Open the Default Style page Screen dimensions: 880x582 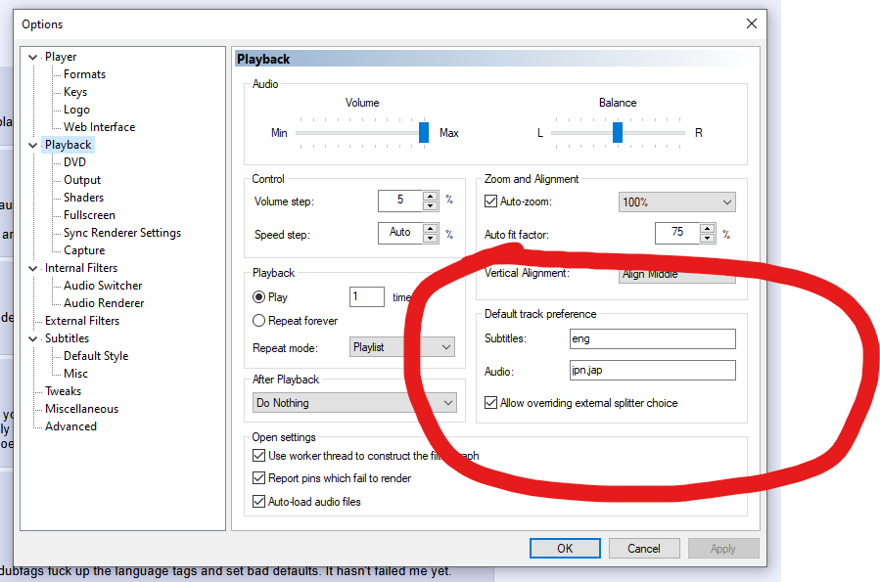pos(96,356)
